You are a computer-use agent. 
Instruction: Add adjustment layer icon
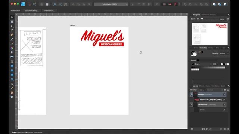(207, 129)
